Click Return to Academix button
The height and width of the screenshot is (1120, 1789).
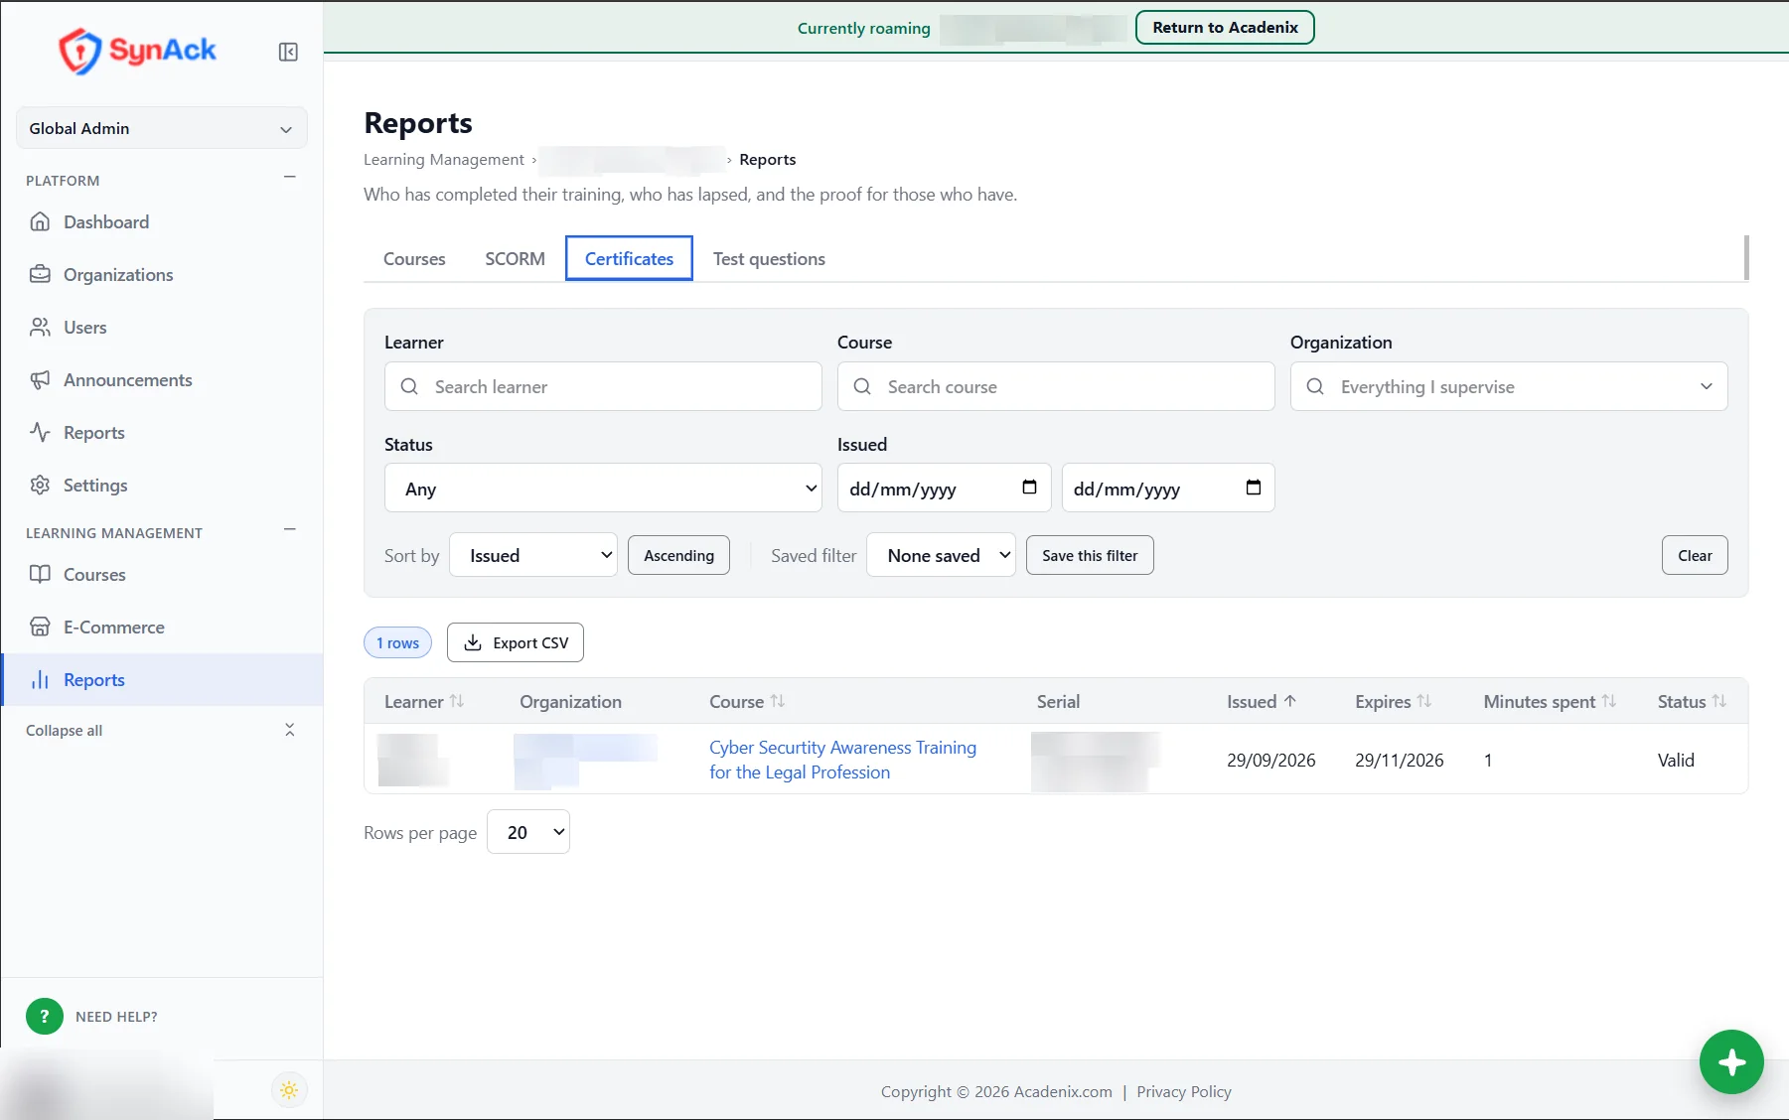coord(1225,28)
